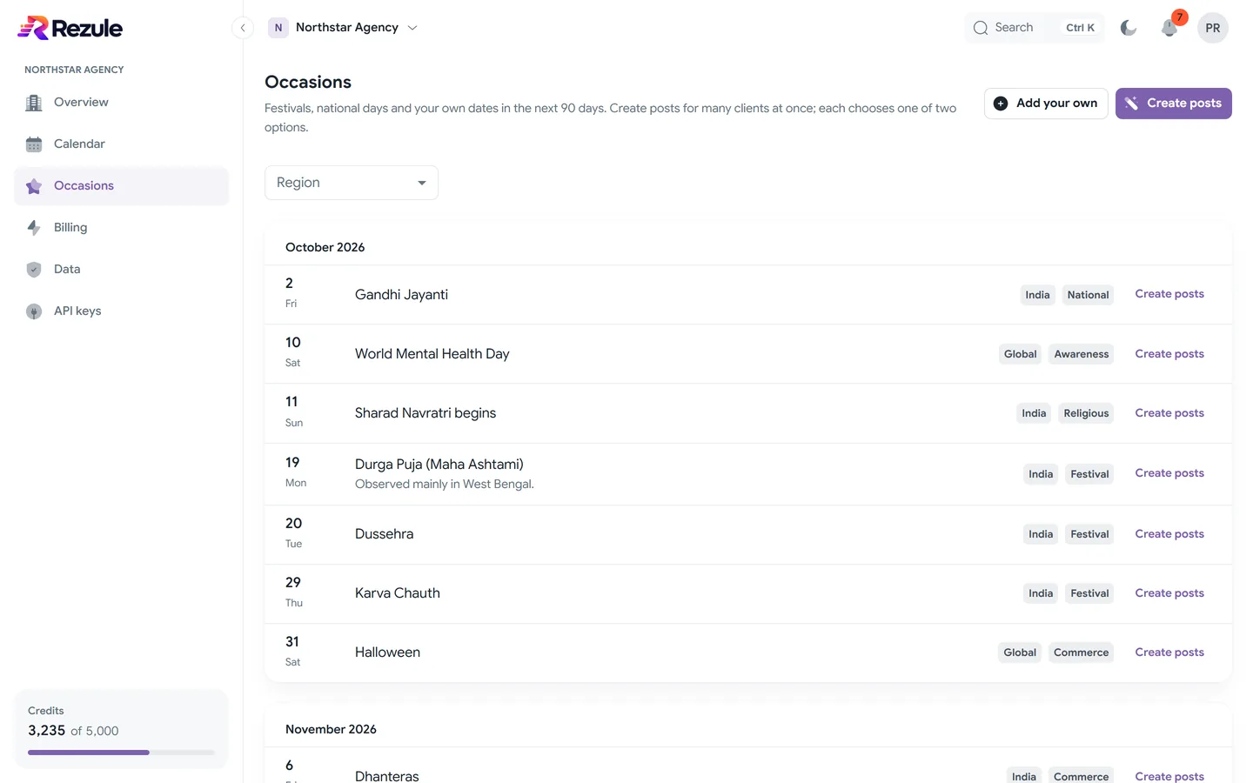Click the November 2026 heading
This screenshot has height=783, width=1253.
point(331,729)
